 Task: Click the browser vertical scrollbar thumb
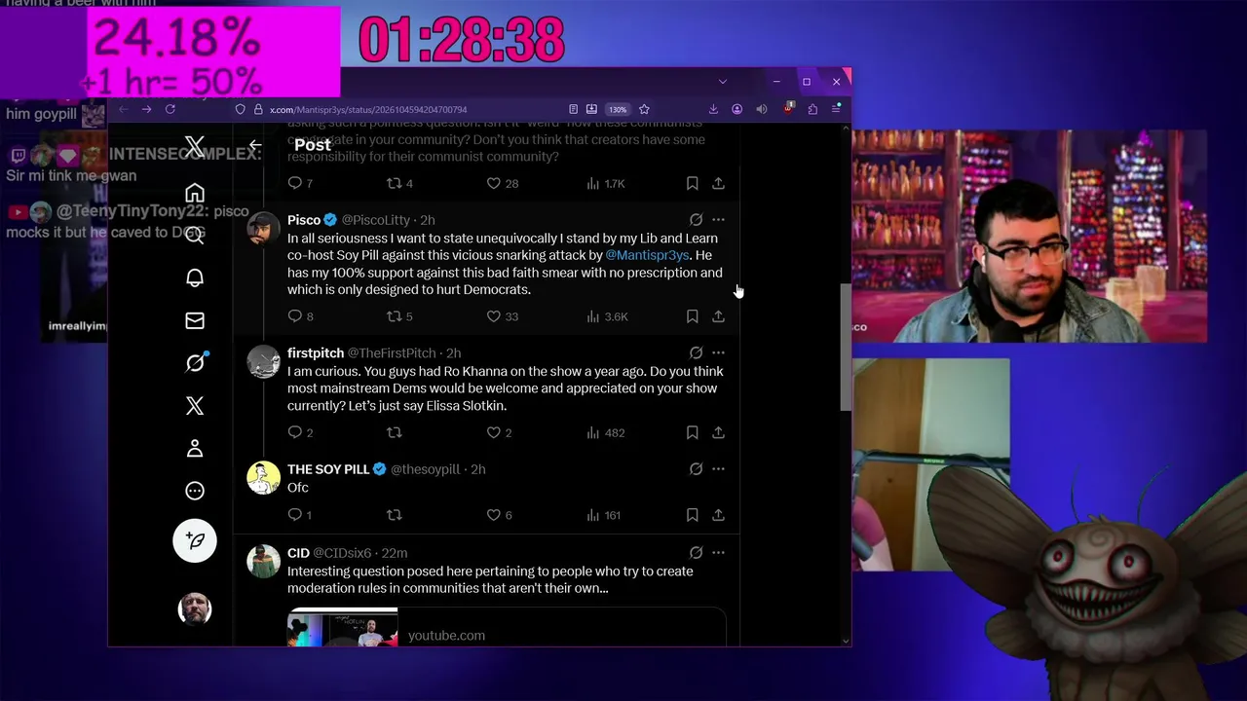[846, 348]
